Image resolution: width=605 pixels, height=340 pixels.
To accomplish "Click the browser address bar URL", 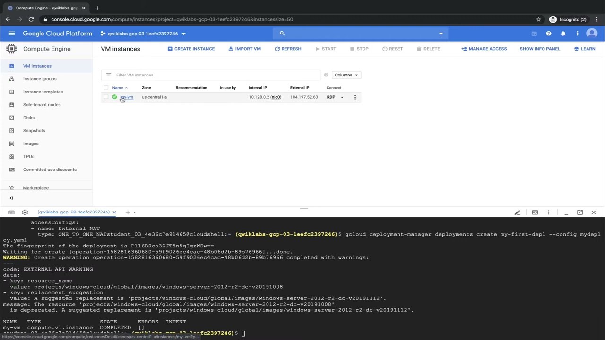I will point(172,19).
